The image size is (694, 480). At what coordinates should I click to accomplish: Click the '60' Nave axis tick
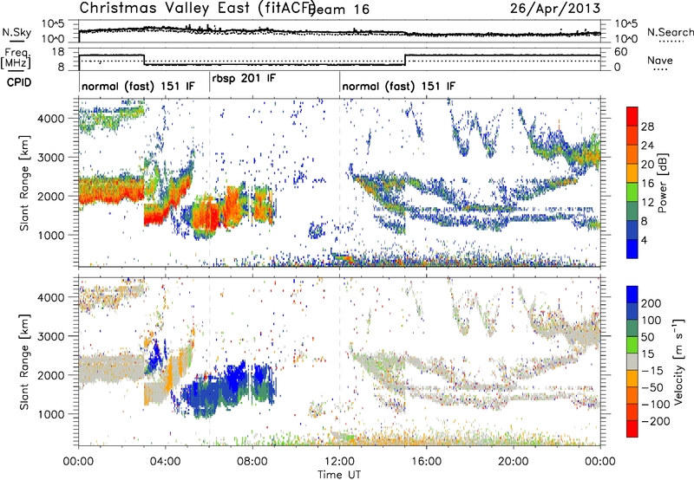621,52
